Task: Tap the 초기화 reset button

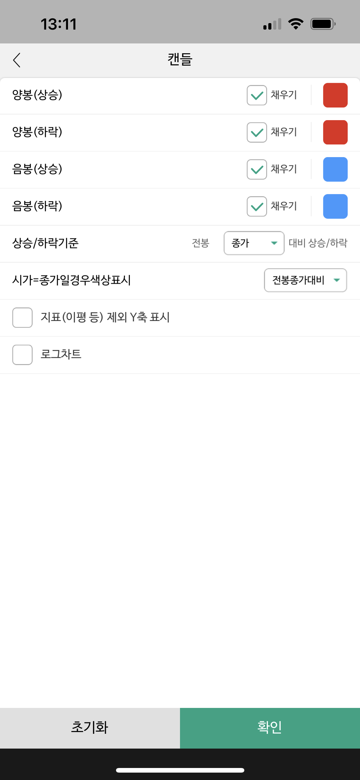Action: [90, 728]
